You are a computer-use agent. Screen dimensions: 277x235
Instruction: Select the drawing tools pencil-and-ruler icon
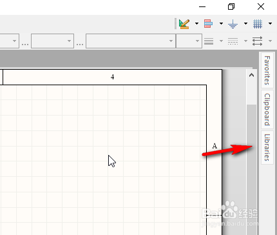pyautogui.click(x=184, y=24)
